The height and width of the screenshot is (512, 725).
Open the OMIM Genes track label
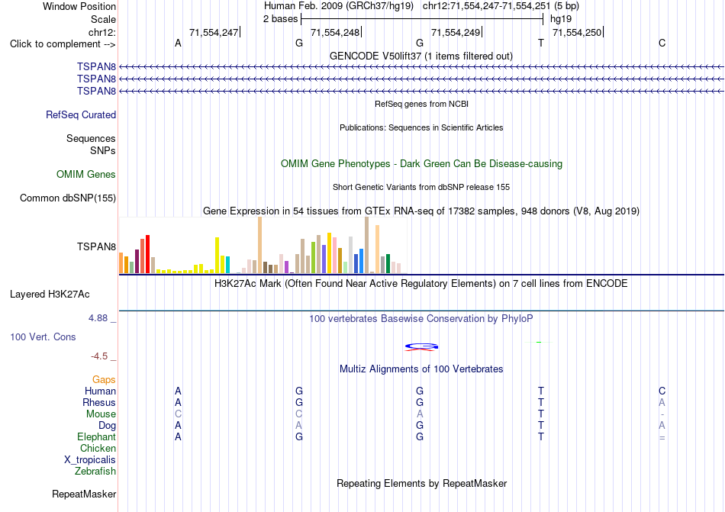pos(86,174)
